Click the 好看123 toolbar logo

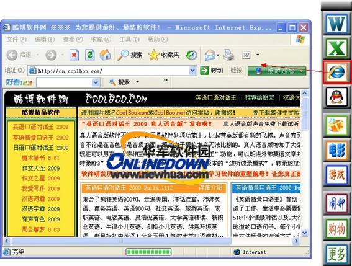point(19,82)
